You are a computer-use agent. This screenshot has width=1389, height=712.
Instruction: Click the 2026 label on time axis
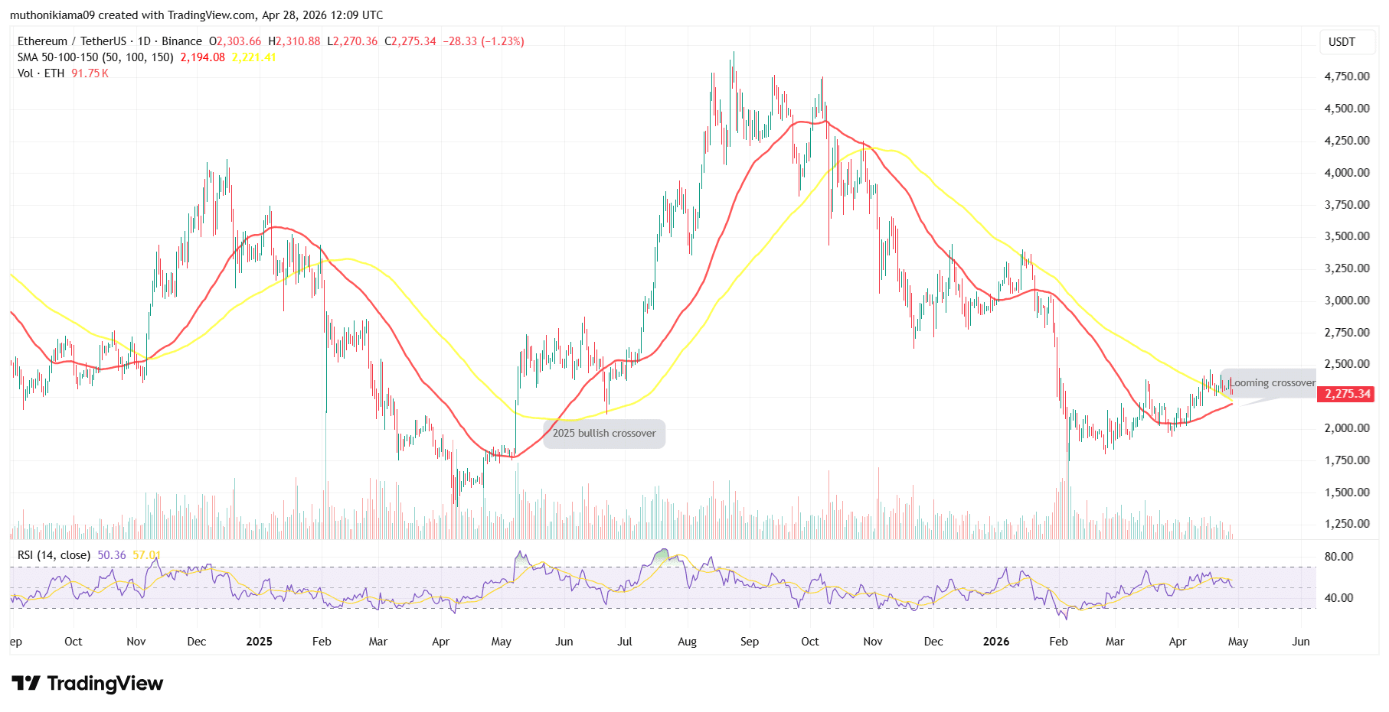pos(995,642)
